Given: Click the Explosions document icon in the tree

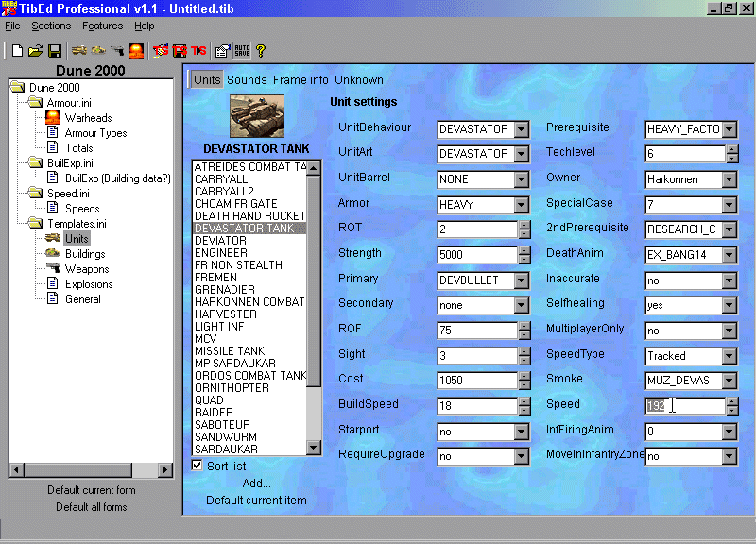Looking at the screenshot, I should coord(53,283).
